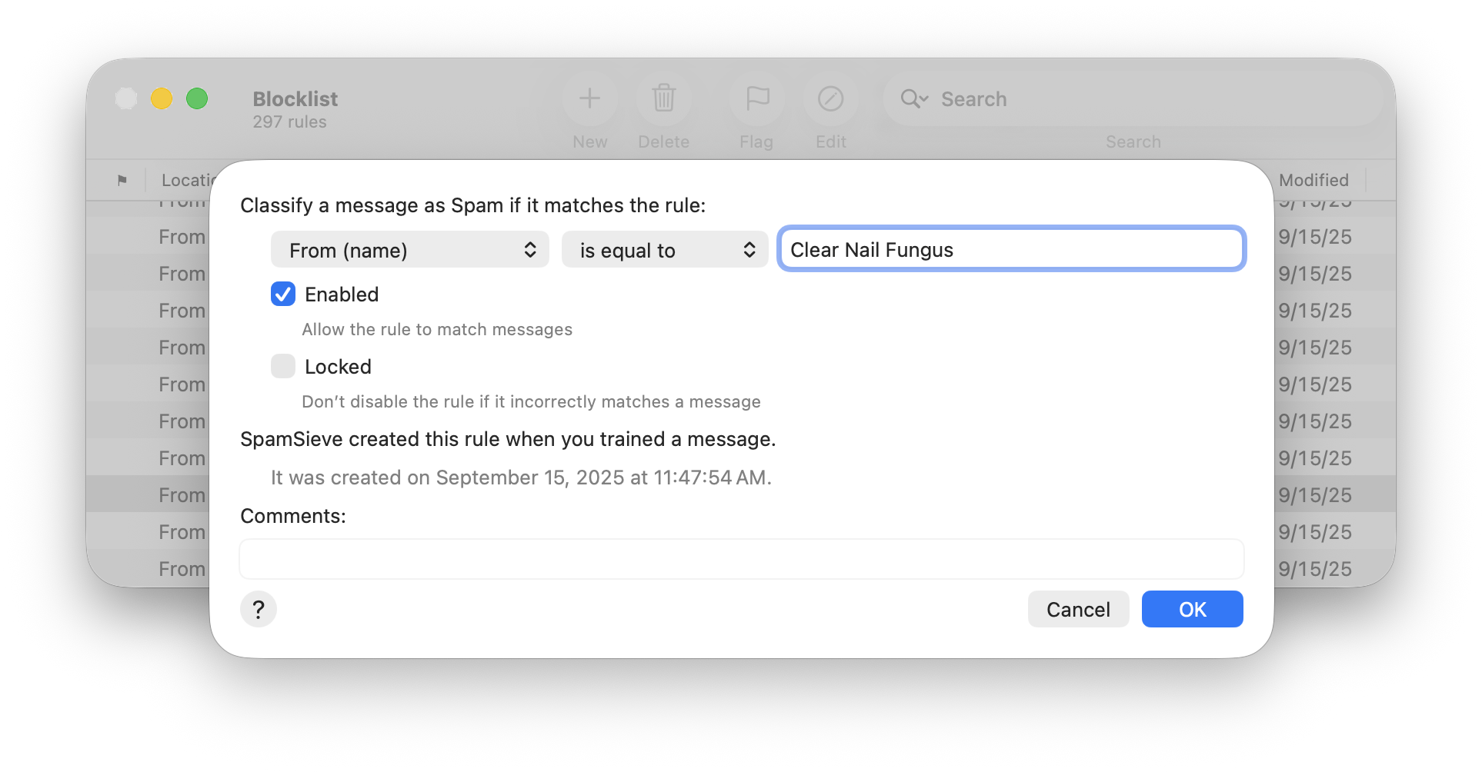Click the Cancel button
The height and width of the screenshot is (772, 1482).
[x=1078, y=609]
